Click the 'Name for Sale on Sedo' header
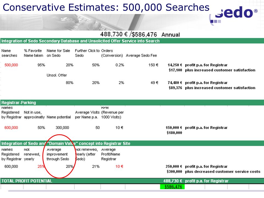 [x=58, y=53]
